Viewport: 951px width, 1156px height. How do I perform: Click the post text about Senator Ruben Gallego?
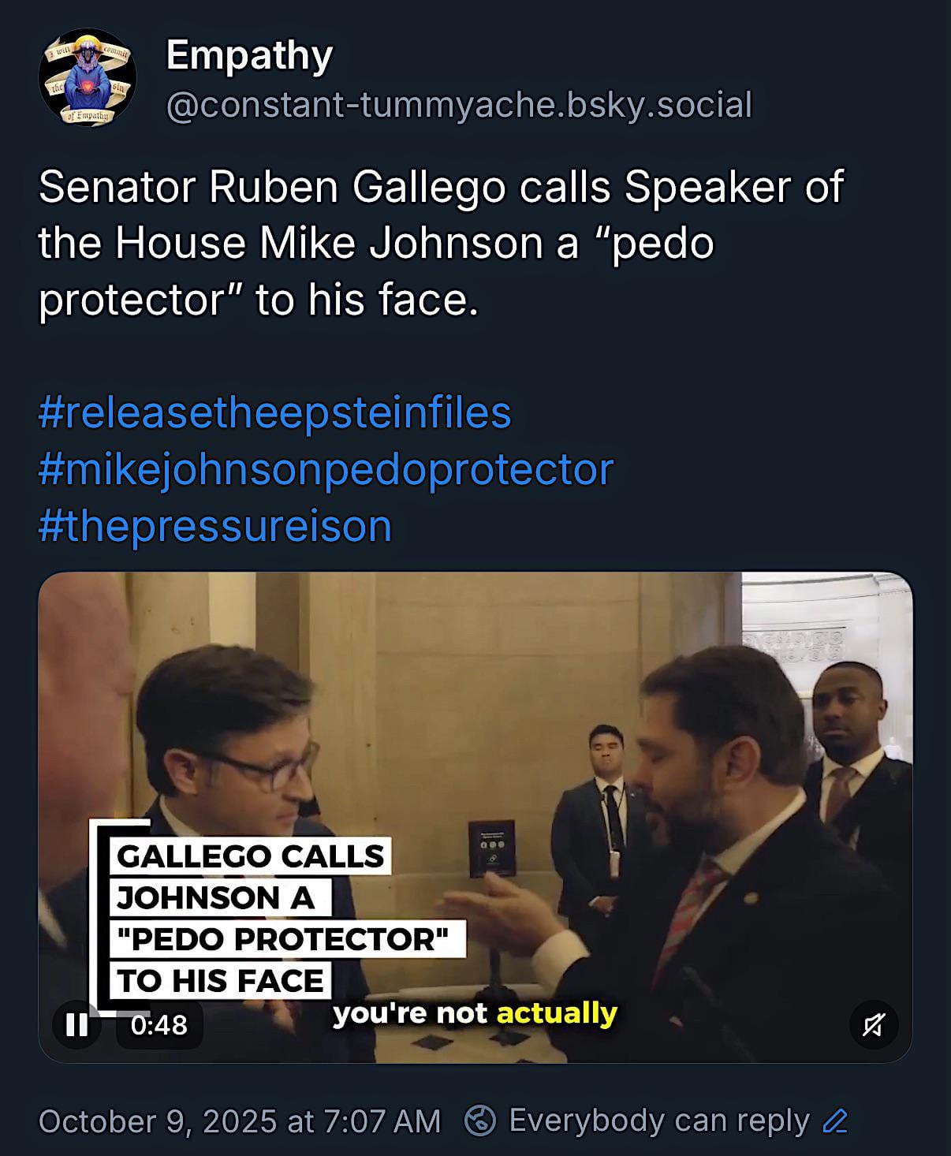440,243
